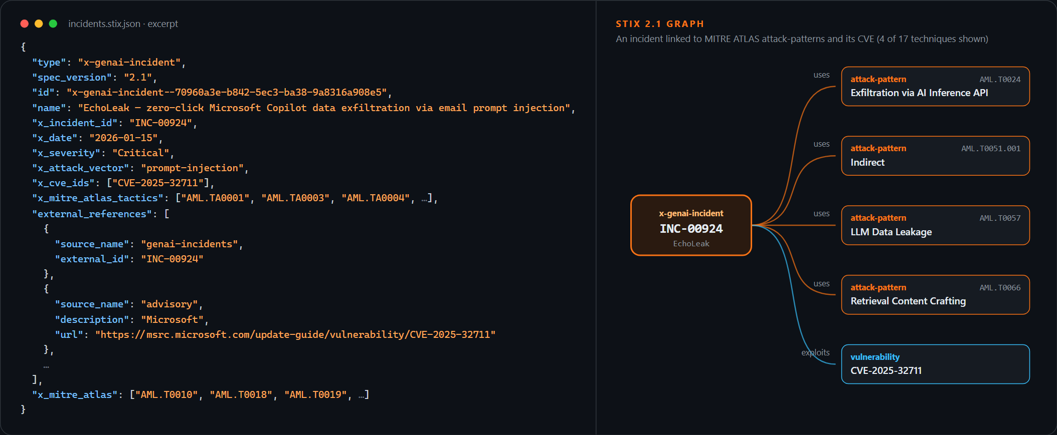The width and height of the screenshot is (1057, 435).
Task: Click the "x_cve_ids" line in the JSON
Action: (x=123, y=183)
